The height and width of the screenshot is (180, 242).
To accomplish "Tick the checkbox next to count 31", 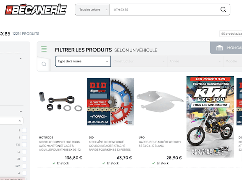I will (24, 159).
